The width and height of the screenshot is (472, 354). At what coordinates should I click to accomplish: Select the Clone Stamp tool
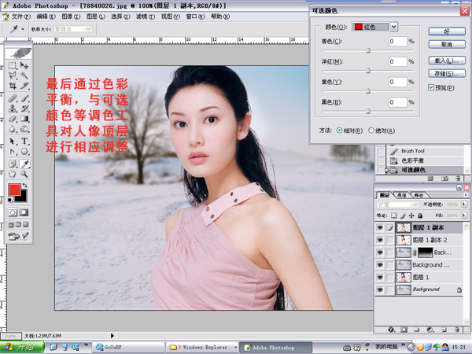12,109
